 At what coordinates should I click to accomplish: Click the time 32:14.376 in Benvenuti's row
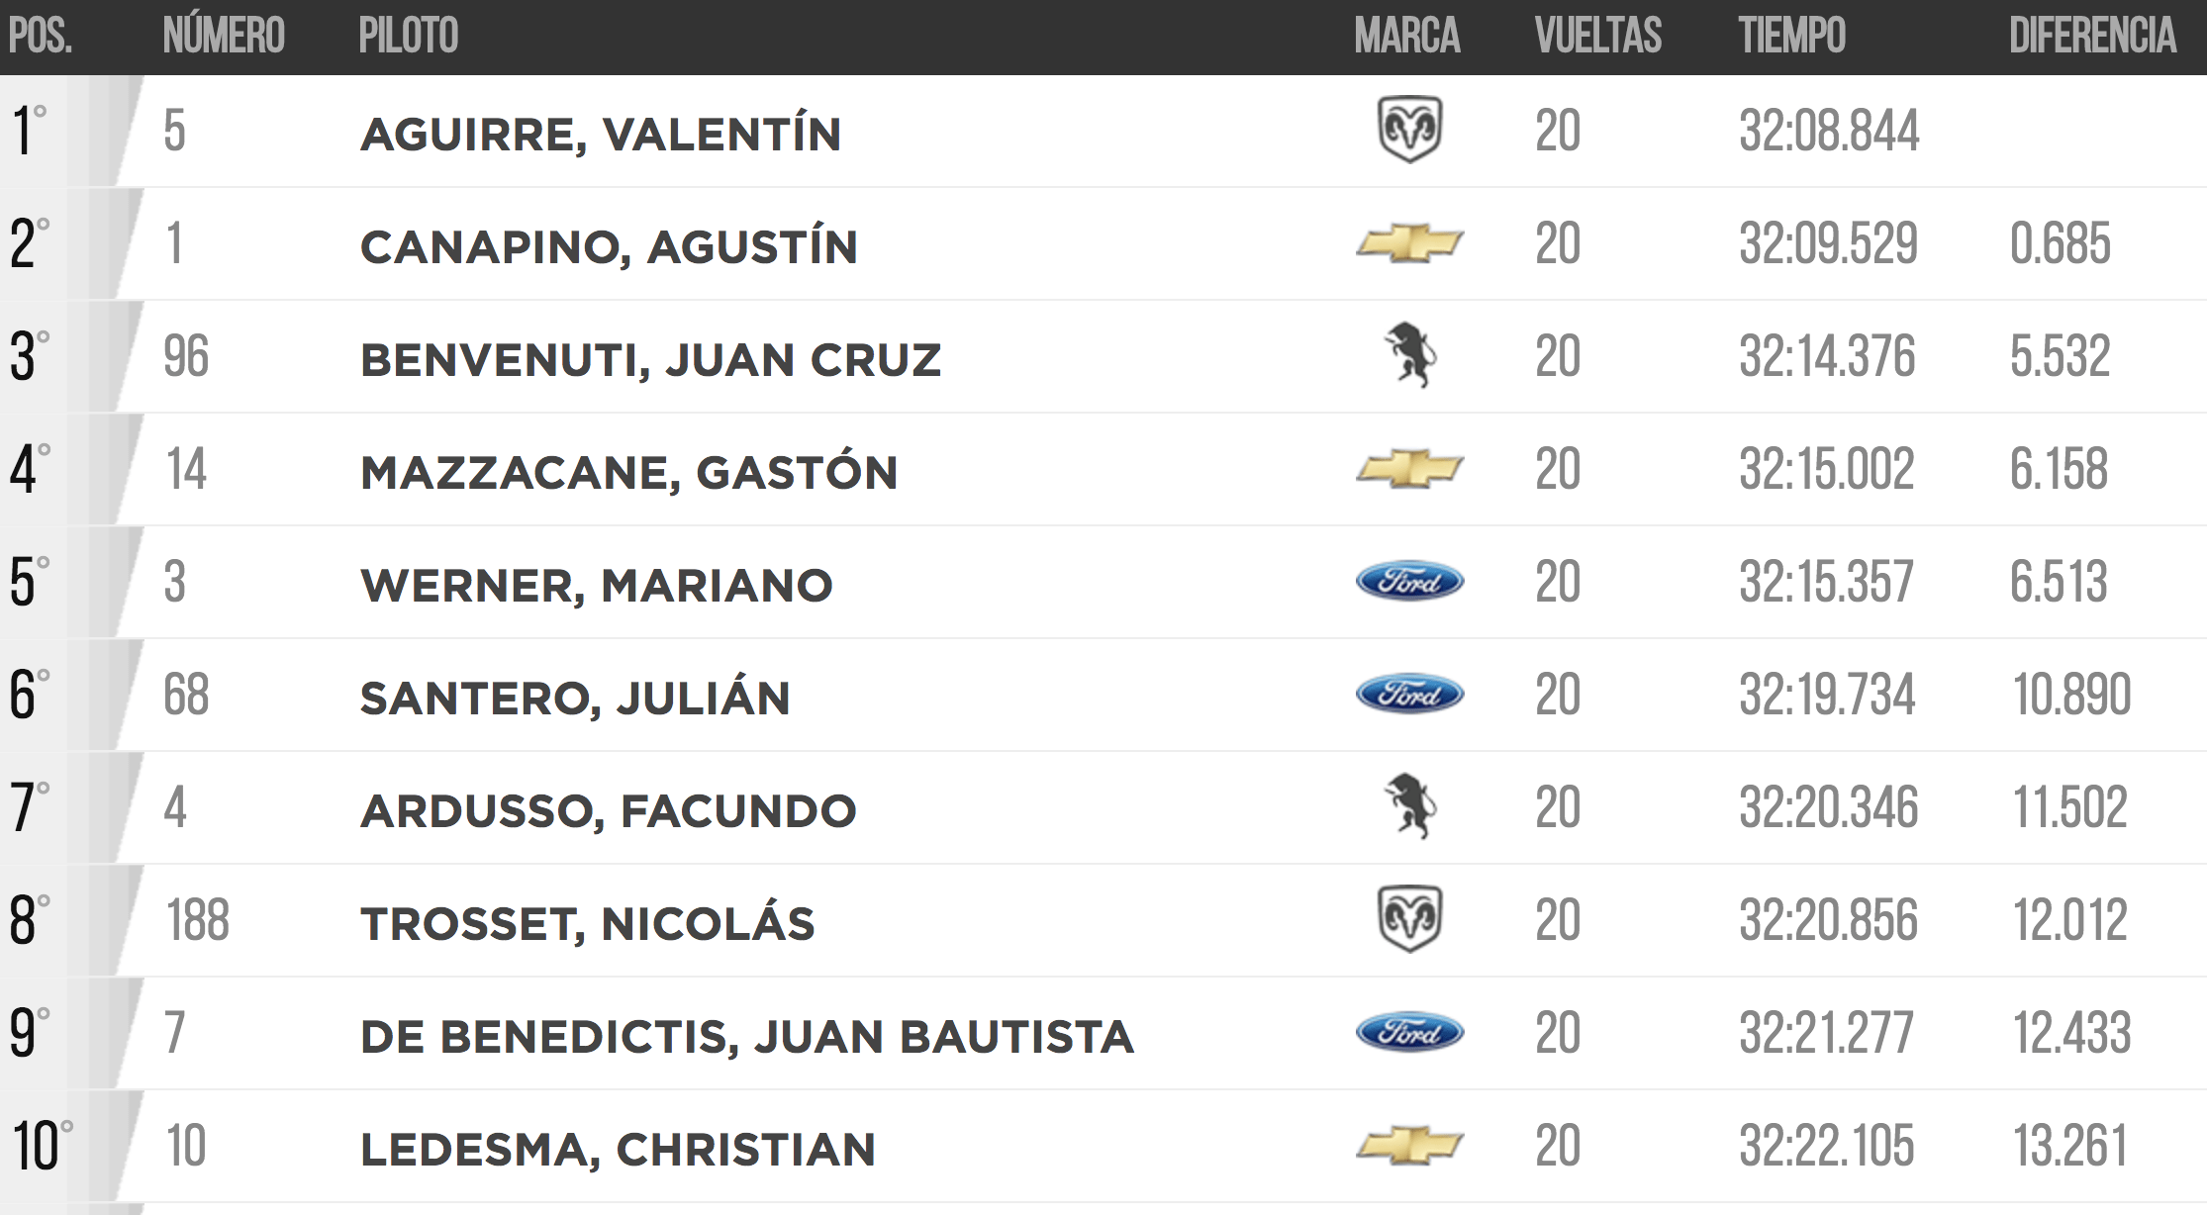click(x=1828, y=357)
